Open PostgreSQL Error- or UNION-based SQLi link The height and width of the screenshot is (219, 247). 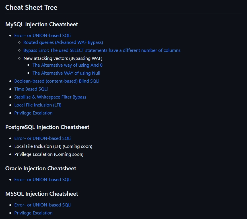(x=43, y=138)
